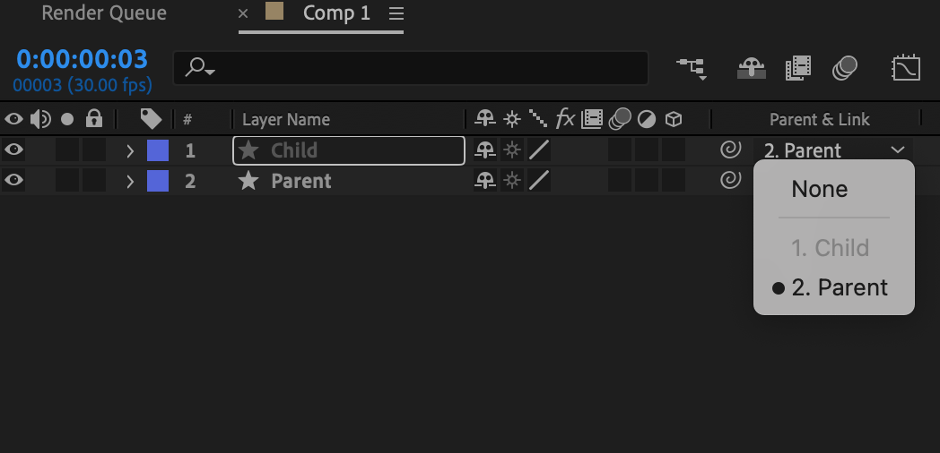Click the Parent layer's label color swatch
Screen dimensions: 940x453
tap(158, 181)
